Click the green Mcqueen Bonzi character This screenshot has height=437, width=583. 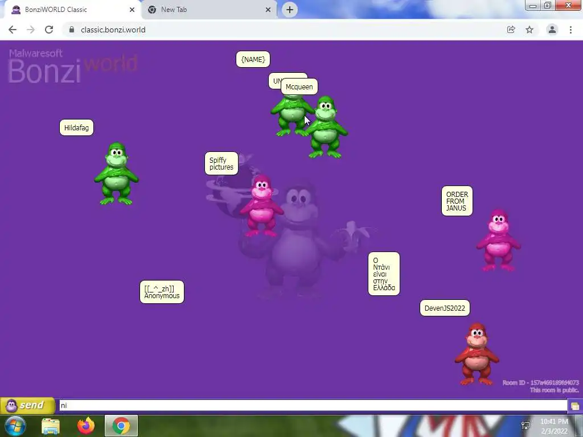[x=327, y=127]
